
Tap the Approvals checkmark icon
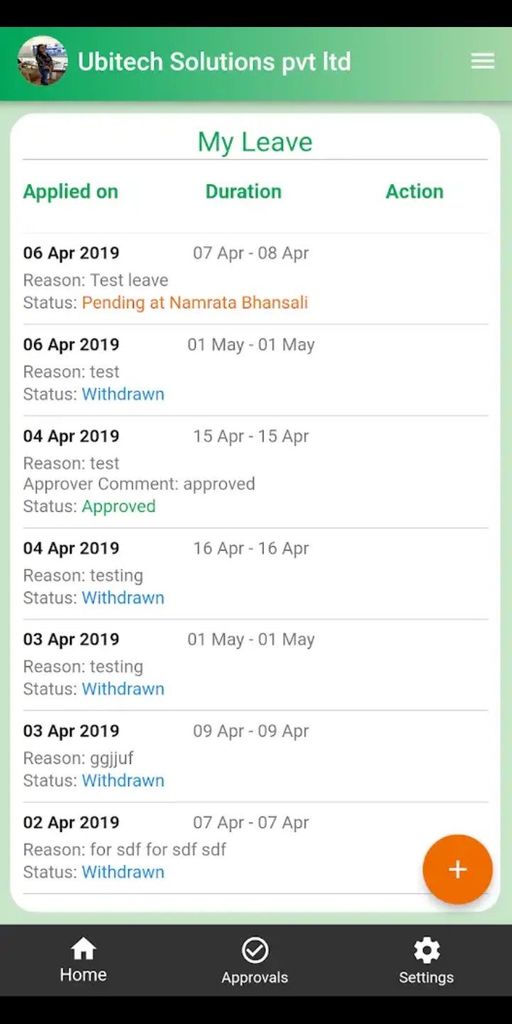[x=255, y=950]
